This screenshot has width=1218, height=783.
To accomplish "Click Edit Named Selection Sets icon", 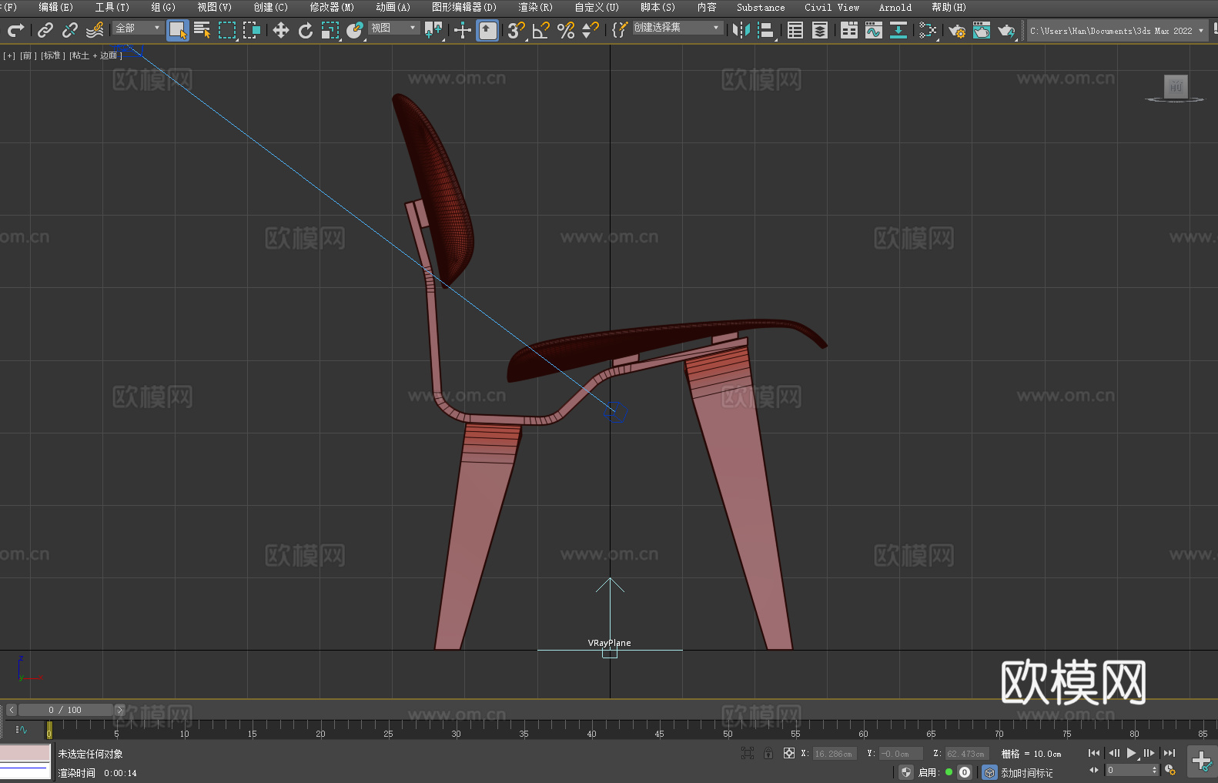I will click(620, 30).
